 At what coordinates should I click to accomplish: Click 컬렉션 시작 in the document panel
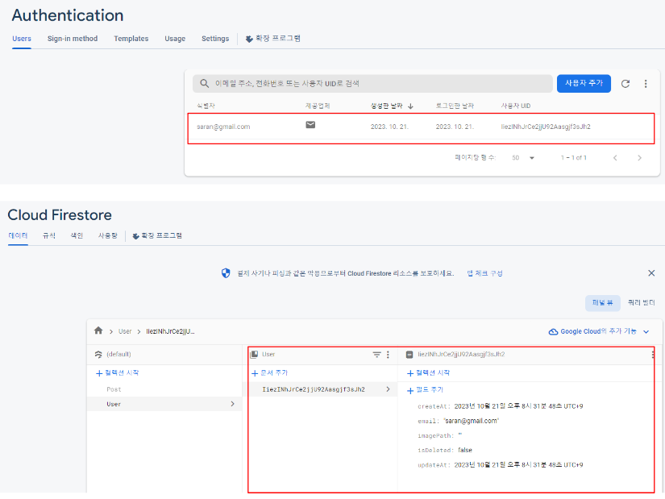(428, 373)
